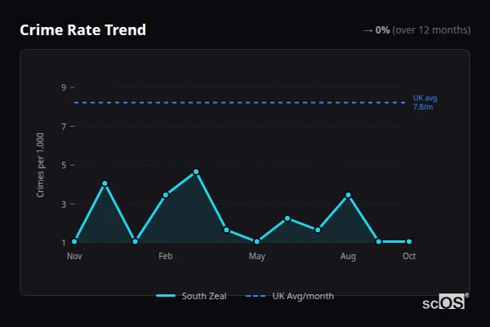Image resolution: width=490 pixels, height=327 pixels.
Task: Select the March peak data point
Action: click(196, 172)
